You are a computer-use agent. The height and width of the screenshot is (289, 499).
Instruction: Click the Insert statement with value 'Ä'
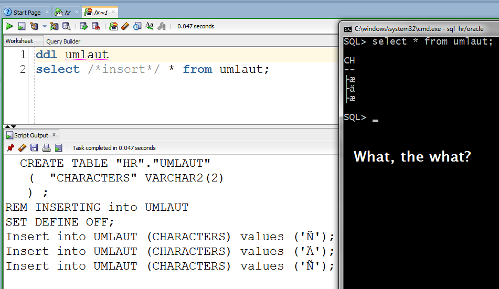(170, 251)
